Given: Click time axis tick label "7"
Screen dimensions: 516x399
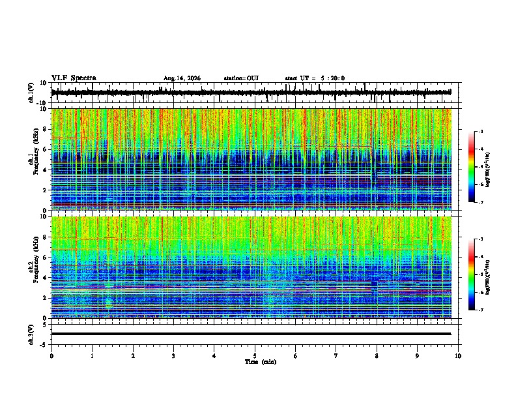Looking at the screenshot, I should tap(336, 356).
